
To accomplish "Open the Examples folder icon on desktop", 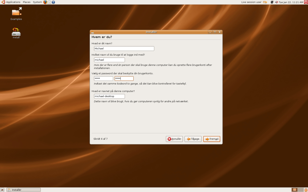I will pyautogui.click(x=17, y=12).
